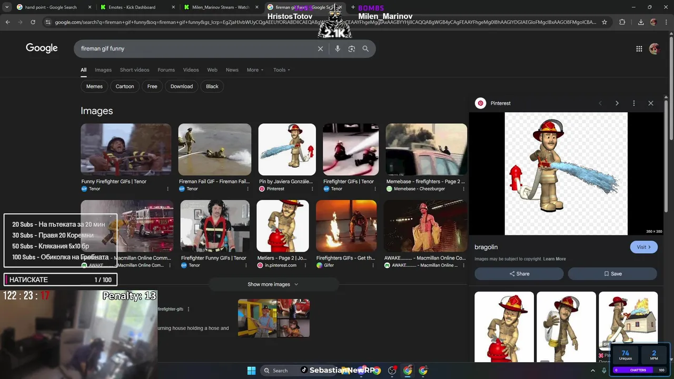This screenshot has width=674, height=379.
Task: Go to Google homepage via logo
Action: [42, 48]
